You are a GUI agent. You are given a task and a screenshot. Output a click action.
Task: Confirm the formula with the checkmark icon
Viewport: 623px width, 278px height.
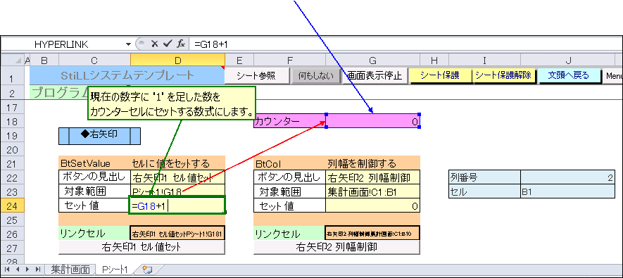168,44
